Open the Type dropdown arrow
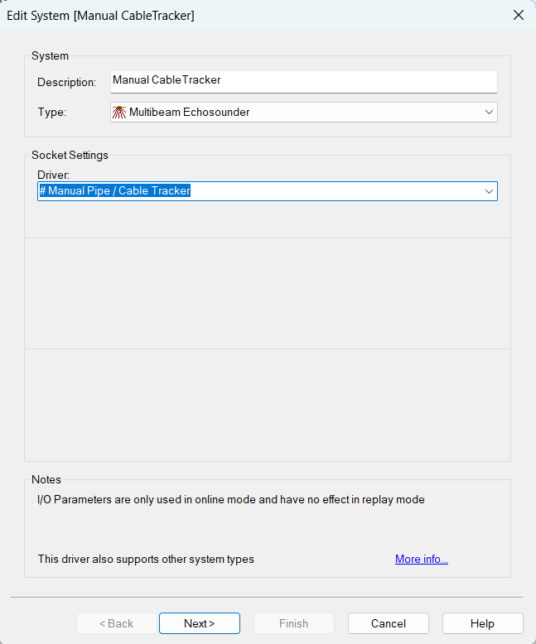 [x=489, y=112]
